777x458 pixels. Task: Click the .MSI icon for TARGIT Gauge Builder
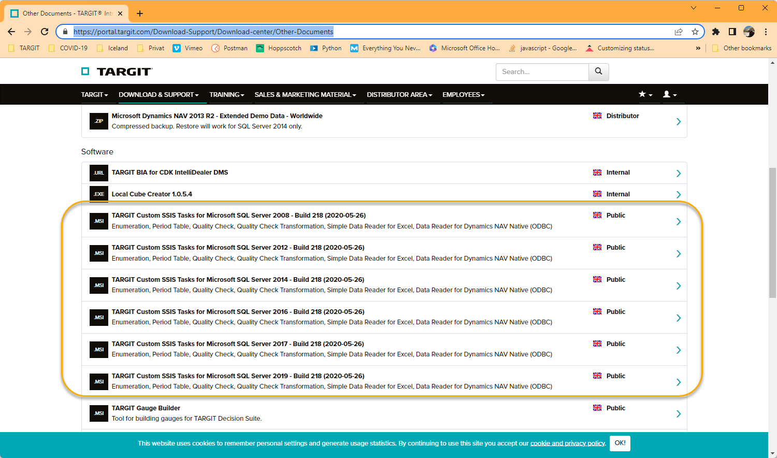coord(99,413)
